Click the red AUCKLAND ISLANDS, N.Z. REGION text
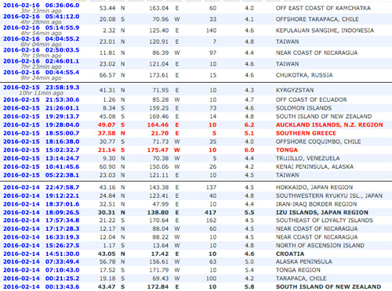This screenshot has width=392, height=291. point(329,124)
